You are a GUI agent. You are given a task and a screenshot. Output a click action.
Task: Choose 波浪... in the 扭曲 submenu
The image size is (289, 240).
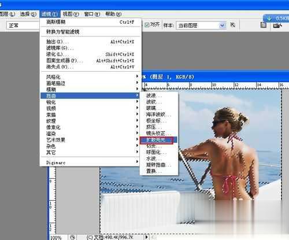click(159, 95)
